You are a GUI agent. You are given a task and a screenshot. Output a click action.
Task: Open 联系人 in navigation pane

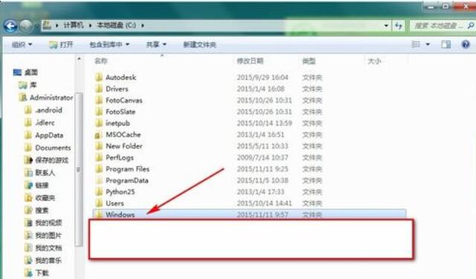click(39, 173)
